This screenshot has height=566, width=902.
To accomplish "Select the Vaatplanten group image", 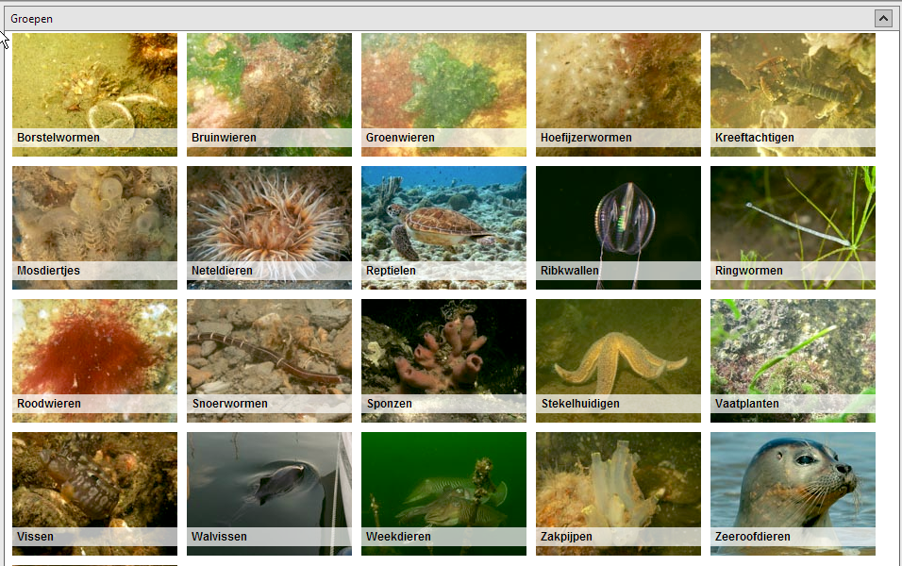I will [x=793, y=360].
